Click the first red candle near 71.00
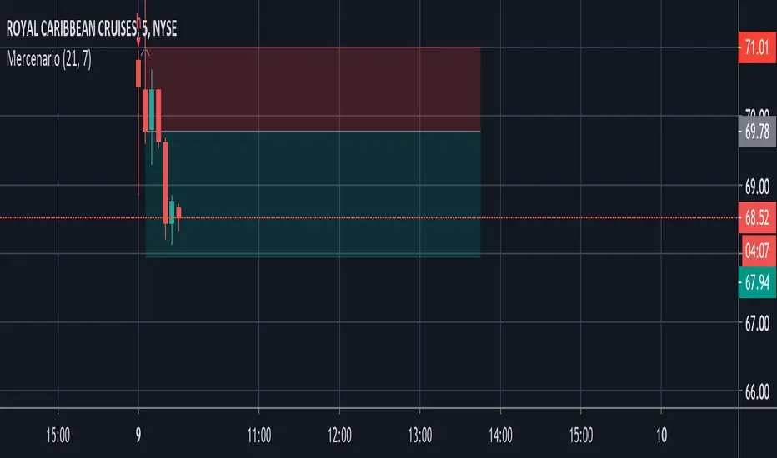This screenshot has width=777, height=458. 138,72
